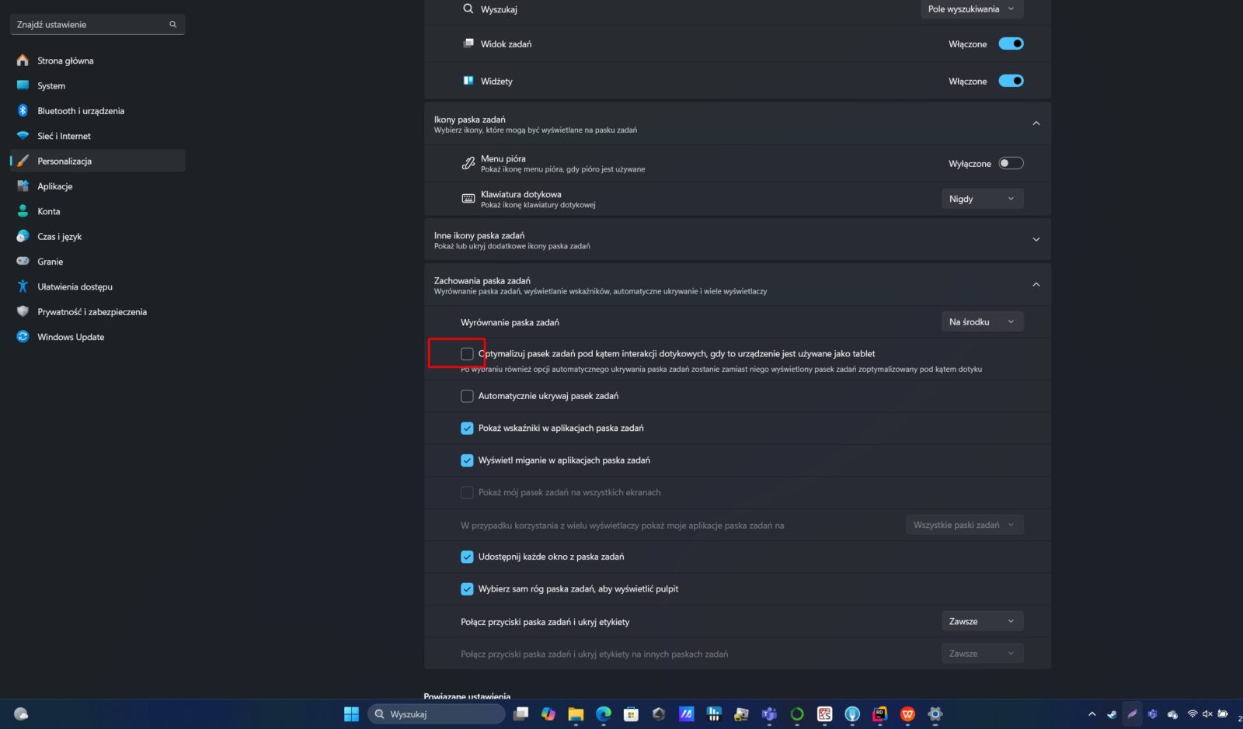Open File Explorer from taskbar
1243x729 pixels.
(x=576, y=714)
